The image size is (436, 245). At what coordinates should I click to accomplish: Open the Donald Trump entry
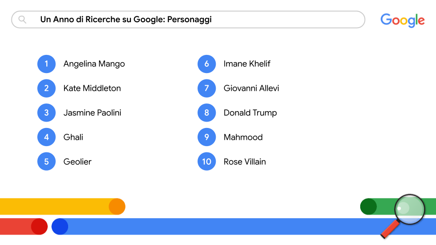click(250, 113)
